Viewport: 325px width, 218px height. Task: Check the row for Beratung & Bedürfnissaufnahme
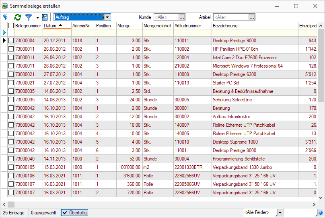click(11, 91)
